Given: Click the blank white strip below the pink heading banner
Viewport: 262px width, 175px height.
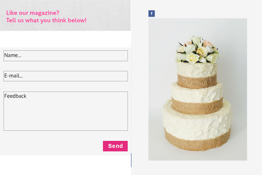Looking at the screenshot, I should [x=65, y=39].
